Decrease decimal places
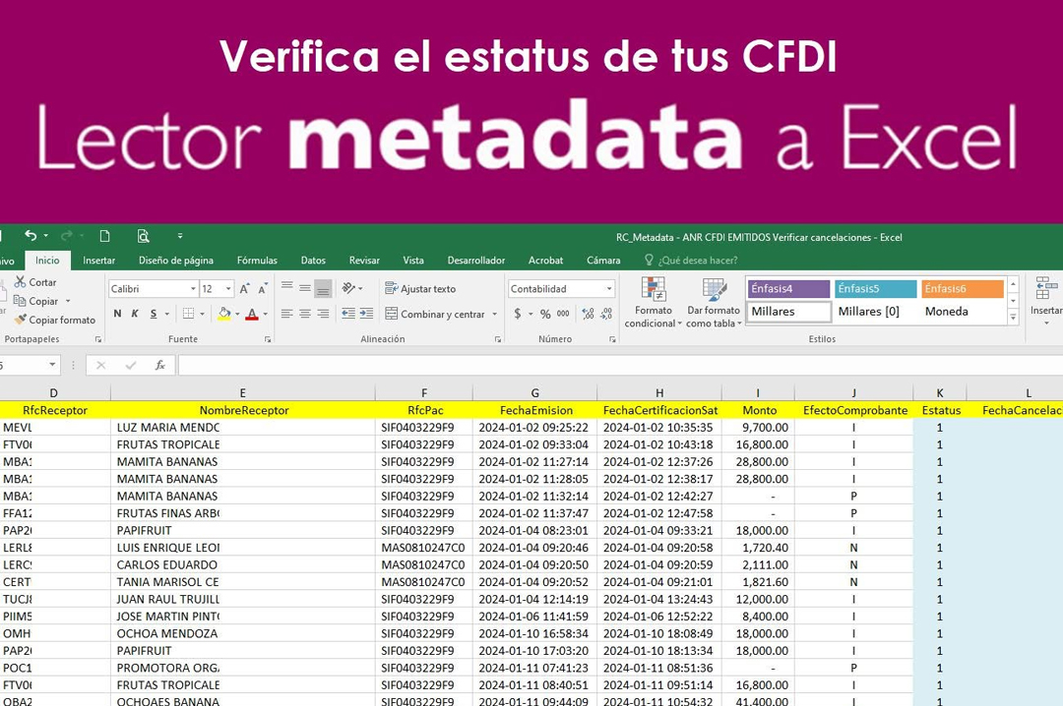The image size is (1063, 706). [606, 314]
